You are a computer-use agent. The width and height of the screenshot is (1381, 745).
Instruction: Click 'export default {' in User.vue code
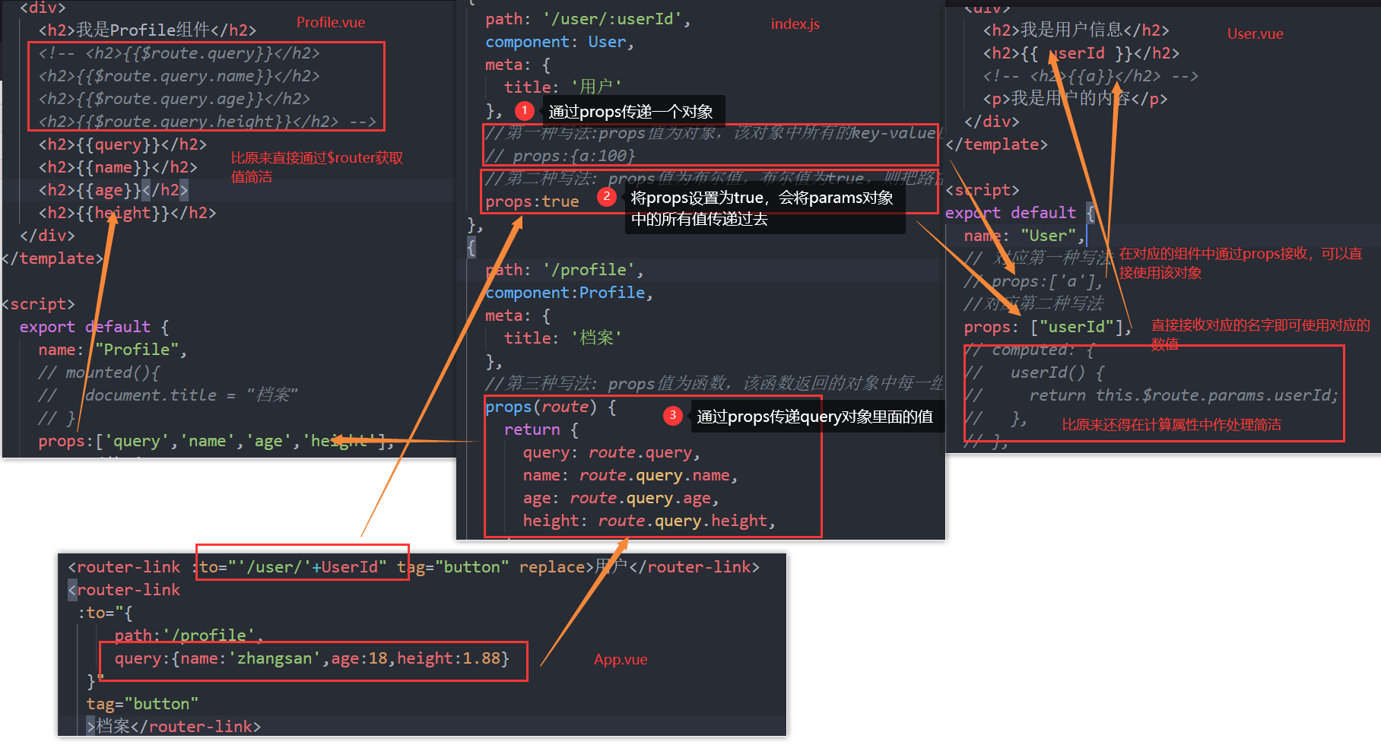tap(1020, 213)
